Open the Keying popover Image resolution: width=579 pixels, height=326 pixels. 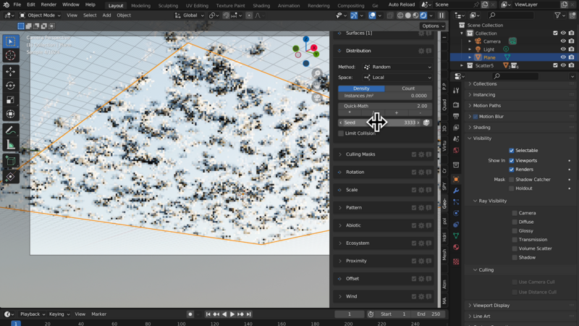59,314
